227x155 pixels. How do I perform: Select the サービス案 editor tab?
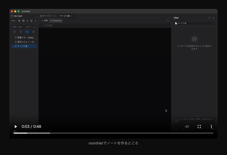tap(65, 16)
